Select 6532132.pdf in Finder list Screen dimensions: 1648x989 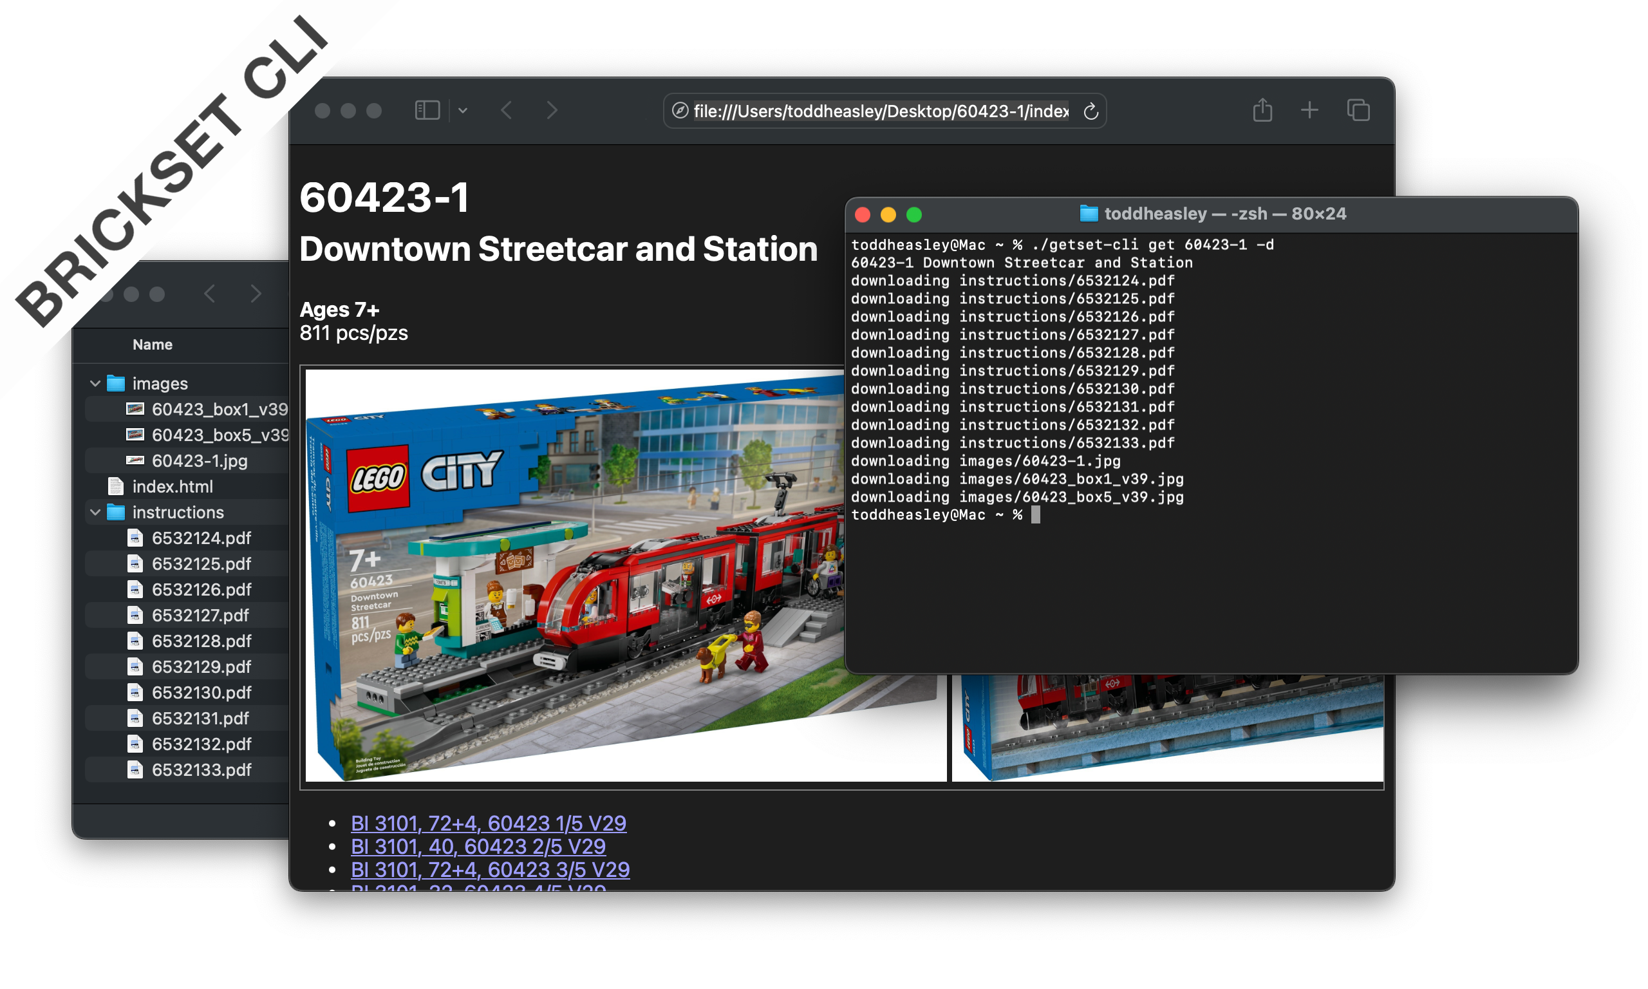tap(187, 744)
